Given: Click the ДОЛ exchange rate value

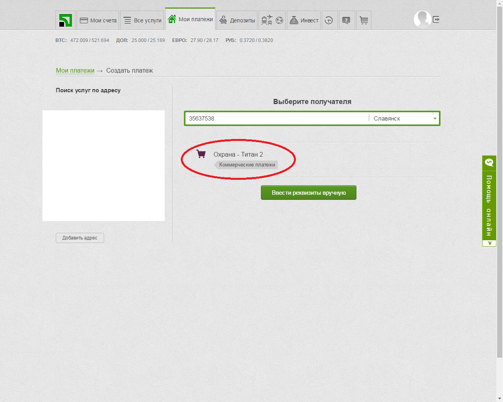Looking at the screenshot, I should pos(148,40).
